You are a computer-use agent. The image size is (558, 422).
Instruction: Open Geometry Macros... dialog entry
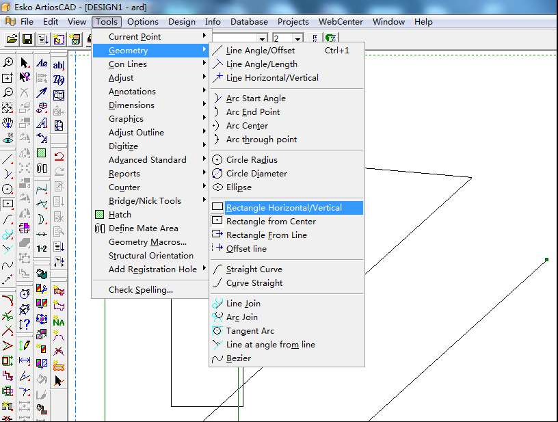(x=147, y=242)
